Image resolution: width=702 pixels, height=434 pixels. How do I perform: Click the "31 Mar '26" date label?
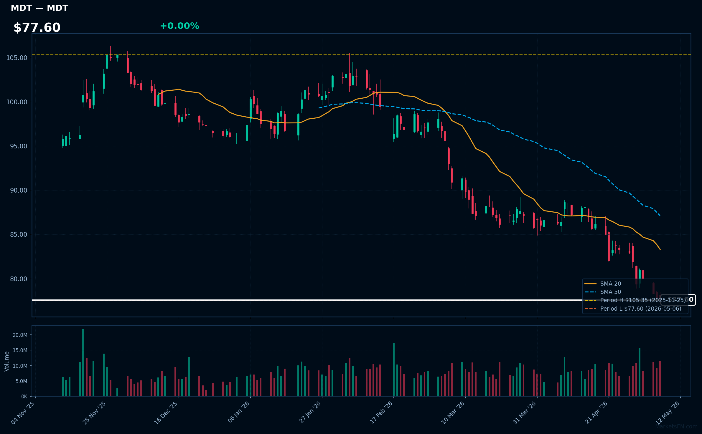(x=525, y=413)
